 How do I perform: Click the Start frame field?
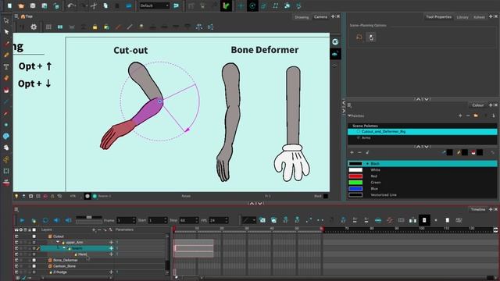pyautogui.click(x=158, y=220)
